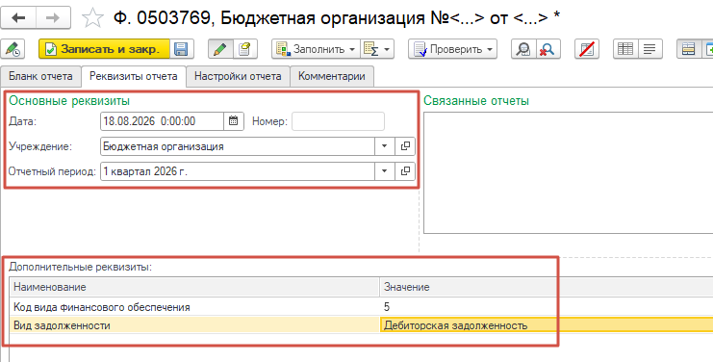Image resolution: width=713 pixels, height=362 pixels.
Task: Click the pencil with clock icon
Action: point(13,49)
